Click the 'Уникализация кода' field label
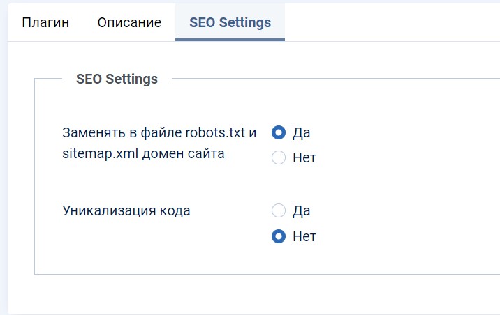Screen dimensions: 500x315 126,210
